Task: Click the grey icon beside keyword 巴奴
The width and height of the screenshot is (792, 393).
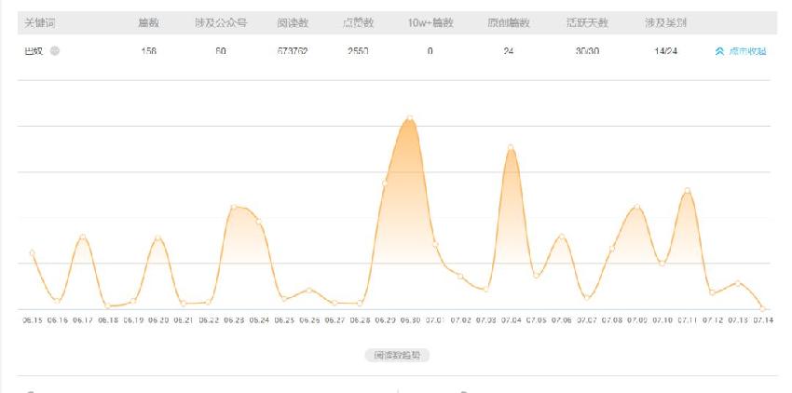Action: point(55,51)
